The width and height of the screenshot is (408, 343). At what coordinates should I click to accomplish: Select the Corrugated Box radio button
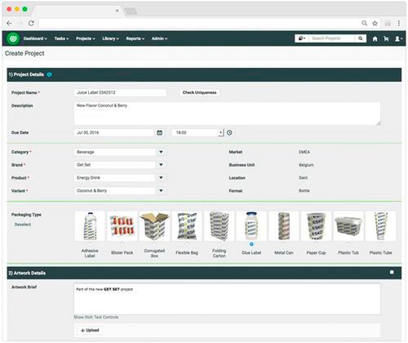[x=154, y=244]
